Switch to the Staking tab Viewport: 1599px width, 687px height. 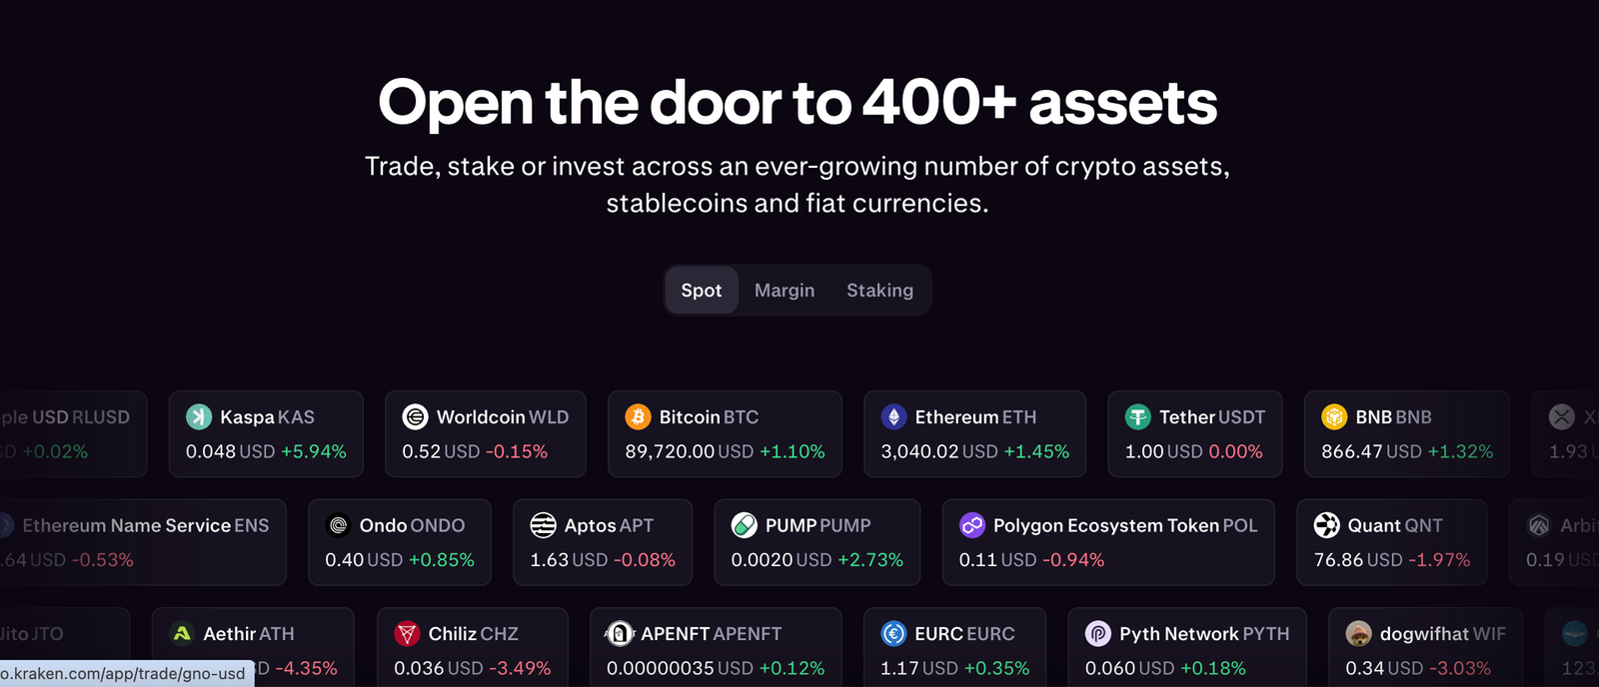click(879, 291)
